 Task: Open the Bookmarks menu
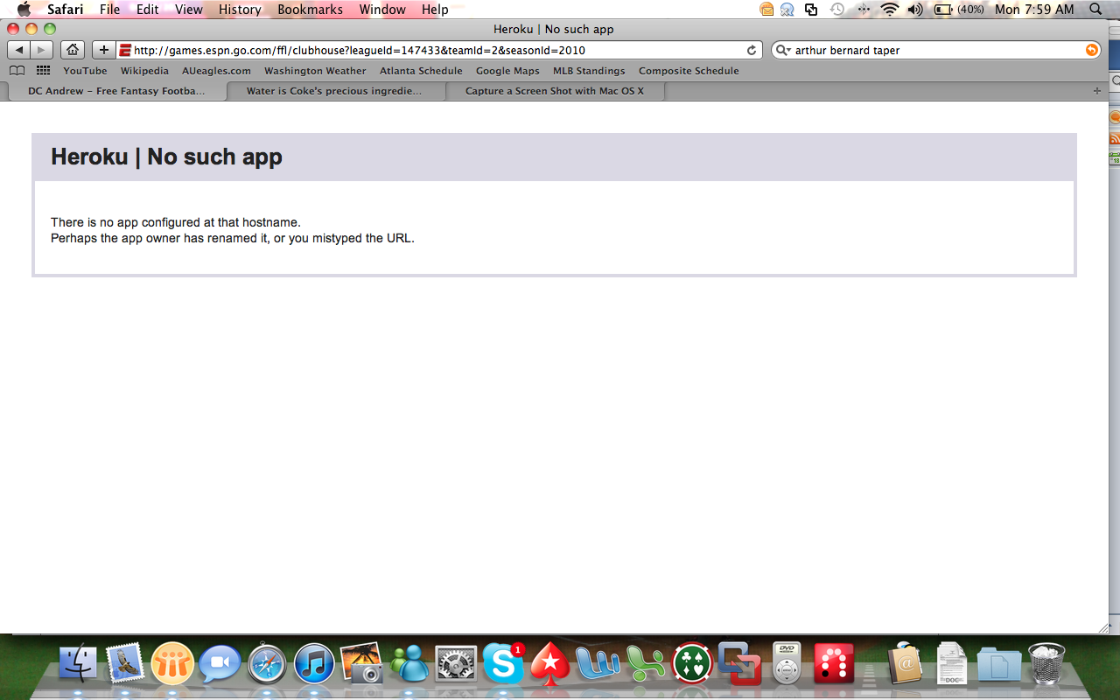(310, 10)
